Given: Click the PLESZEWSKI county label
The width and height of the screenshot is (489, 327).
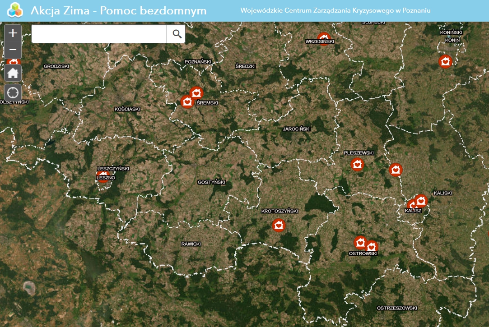Looking at the screenshot, I should (x=359, y=153).
